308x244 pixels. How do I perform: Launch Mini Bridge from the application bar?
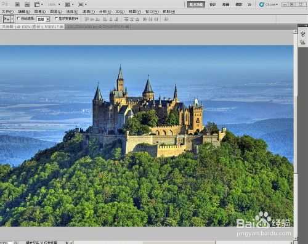[27, 4]
